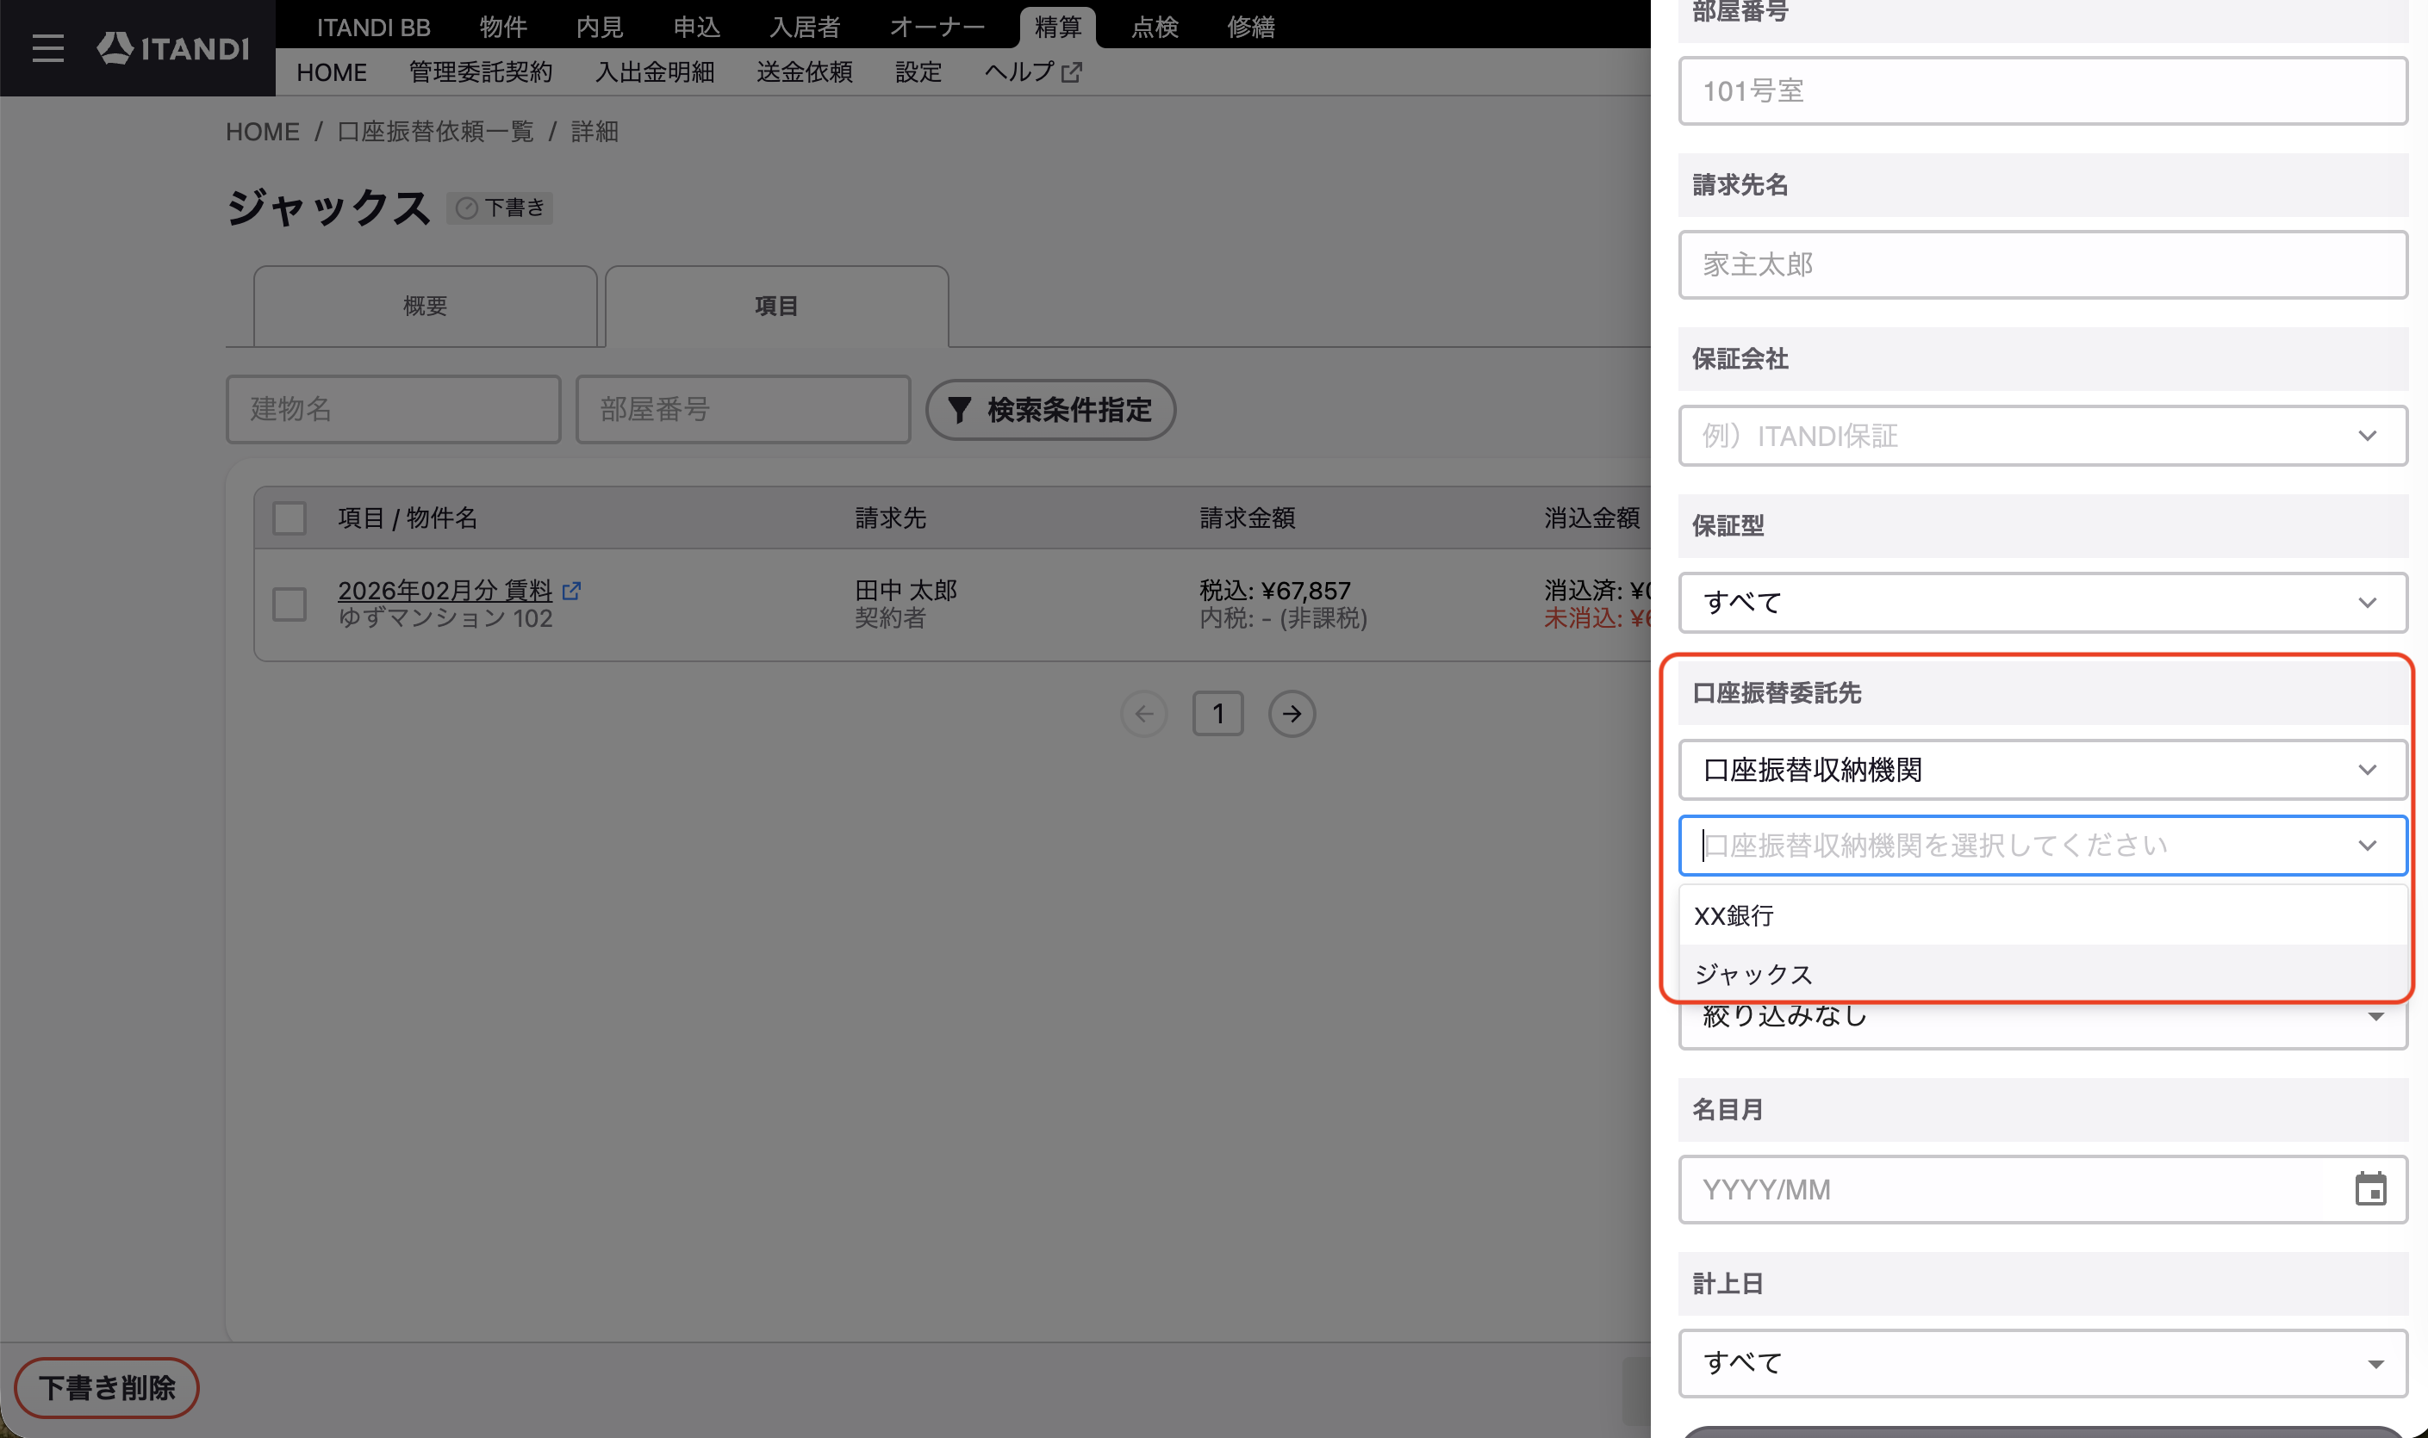Viewport: 2428px width, 1438px height.
Task: Open 入出金明細 in sub navigation
Action: click(655, 72)
